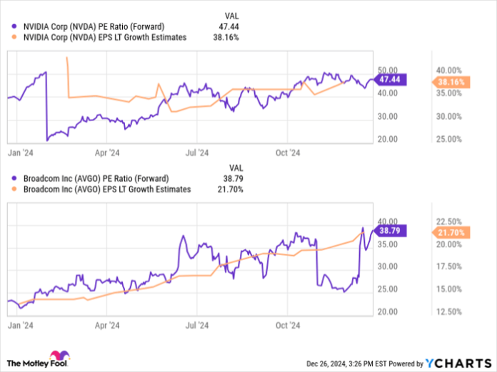
Task: Select the purple 38.79 value flag
Action: pos(390,231)
